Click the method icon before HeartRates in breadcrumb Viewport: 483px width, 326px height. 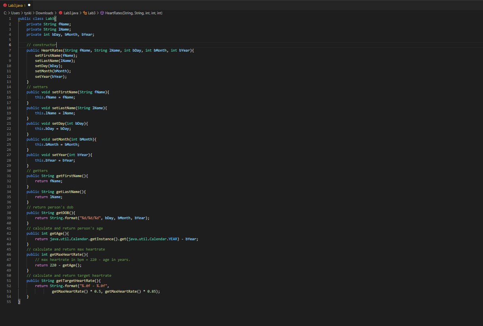point(103,13)
